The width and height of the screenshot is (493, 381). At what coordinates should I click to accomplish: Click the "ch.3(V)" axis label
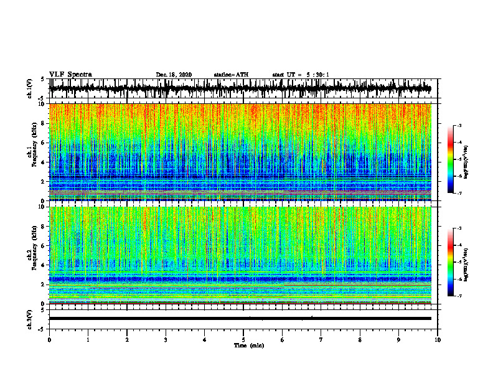pyautogui.click(x=30, y=319)
